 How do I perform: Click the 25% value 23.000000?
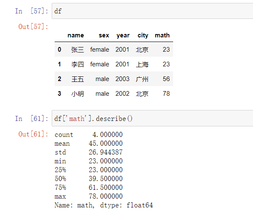pos(105,170)
